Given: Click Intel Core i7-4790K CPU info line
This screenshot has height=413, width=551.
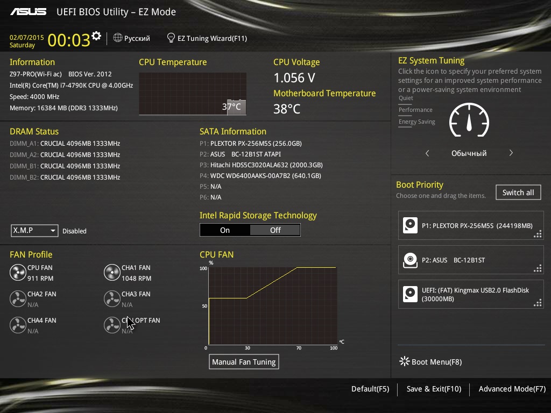Looking at the screenshot, I should pos(72,86).
